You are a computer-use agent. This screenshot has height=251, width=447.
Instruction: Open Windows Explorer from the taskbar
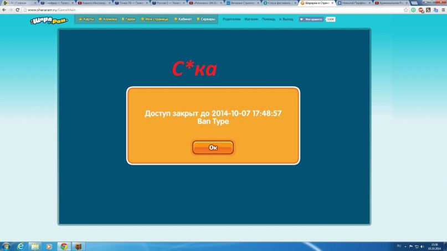[x=35, y=246]
